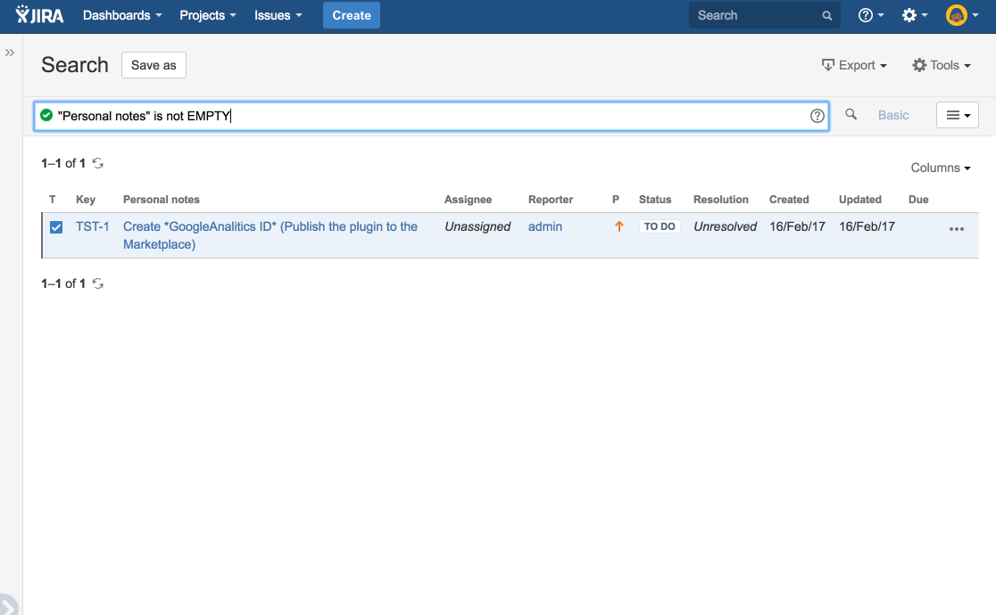
Task: Open the Create GoogleAnalitics ID issue link
Action: click(x=270, y=235)
